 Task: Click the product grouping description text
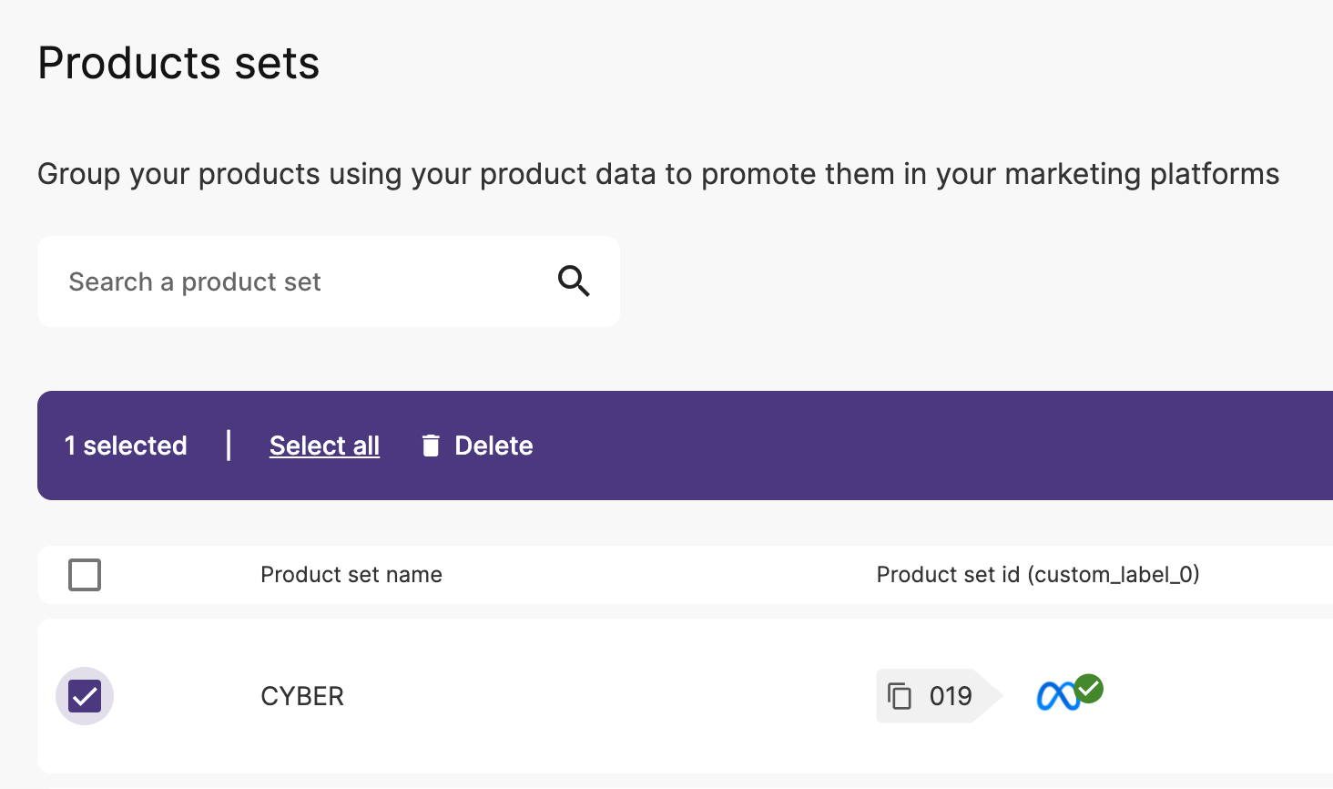click(x=658, y=174)
